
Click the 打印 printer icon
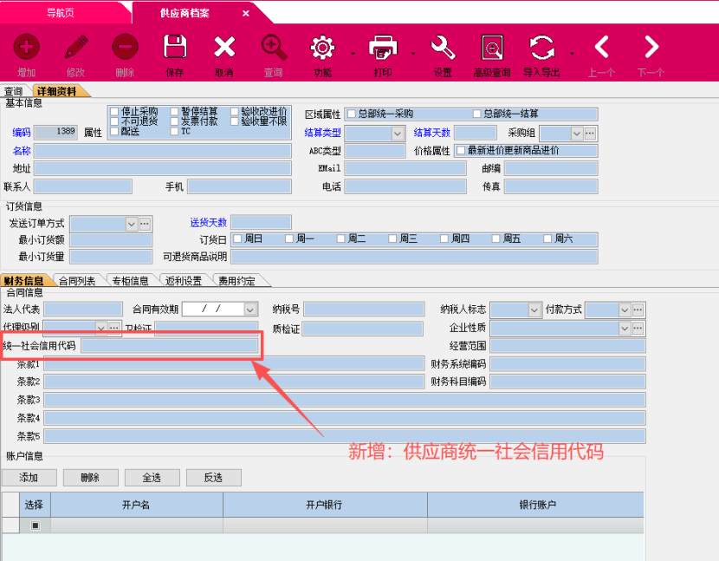(x=382, y=48)
